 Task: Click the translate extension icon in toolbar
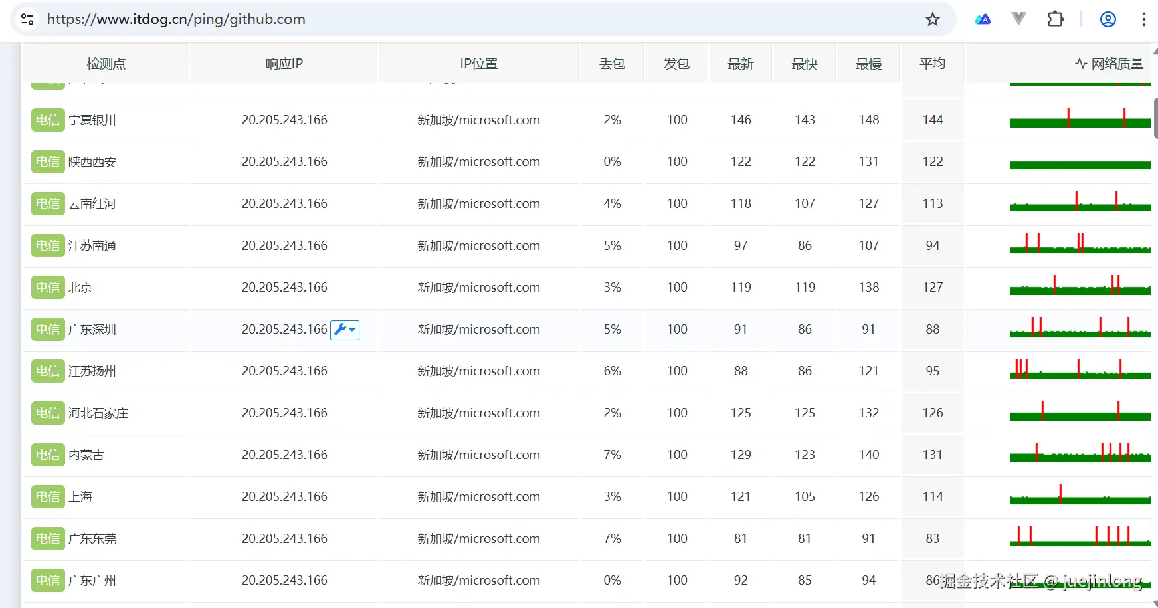[983, 19]
